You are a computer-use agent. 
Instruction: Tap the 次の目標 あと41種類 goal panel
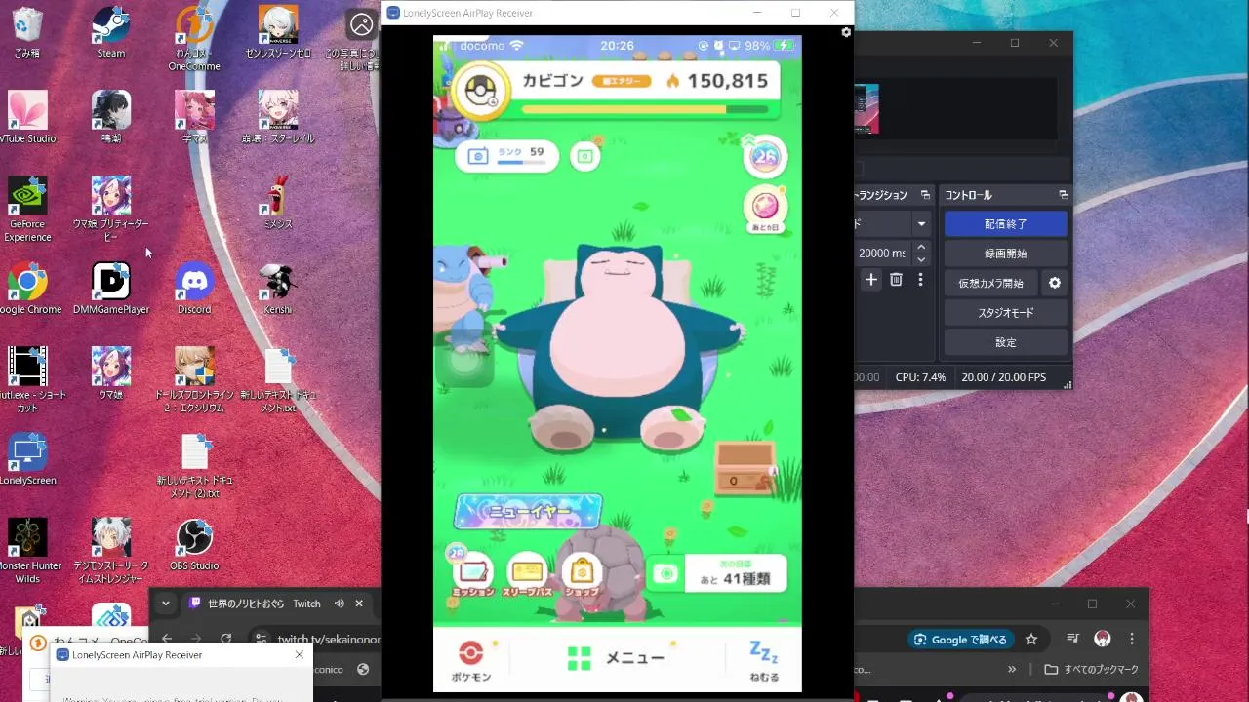coord(718,573)
